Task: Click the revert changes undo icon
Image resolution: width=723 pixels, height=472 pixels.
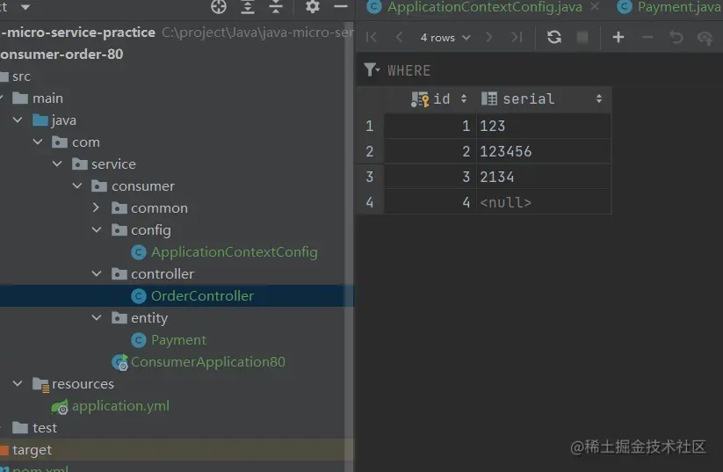Action: click(676, 37)
